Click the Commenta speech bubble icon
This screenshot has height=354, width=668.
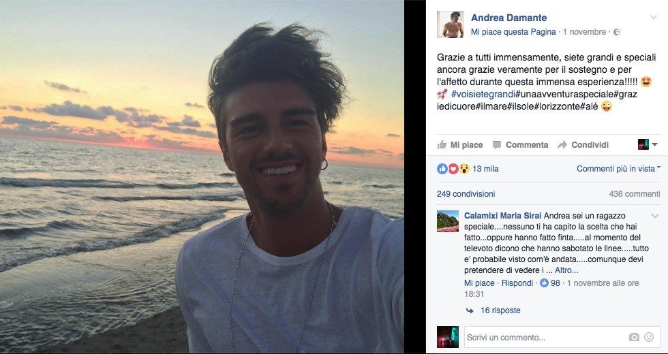click(497, 144)
